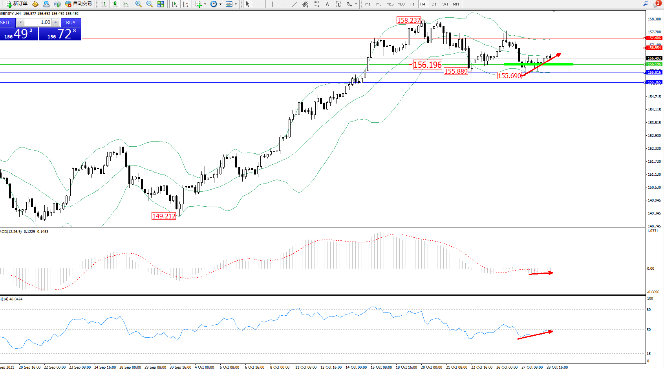Toggle chart auto scroll

(x=174, y=4)
